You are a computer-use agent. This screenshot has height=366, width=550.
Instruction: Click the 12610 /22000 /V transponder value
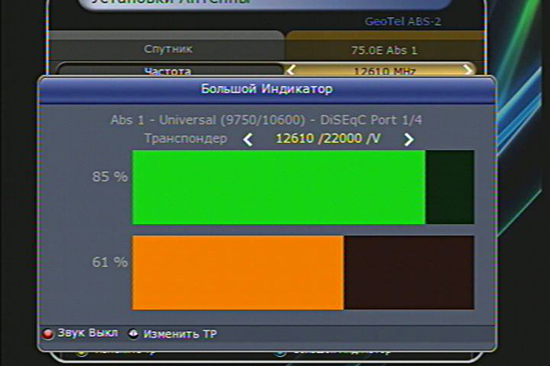pos(327,139)
